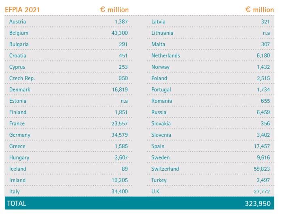This screenshot has width=284, height=214.
Task: Click the Netherlands row label
Action: (x=165, y=55)
